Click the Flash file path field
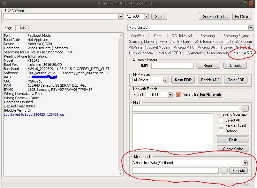This screenshot has height=188, width=257. point(185,108)
